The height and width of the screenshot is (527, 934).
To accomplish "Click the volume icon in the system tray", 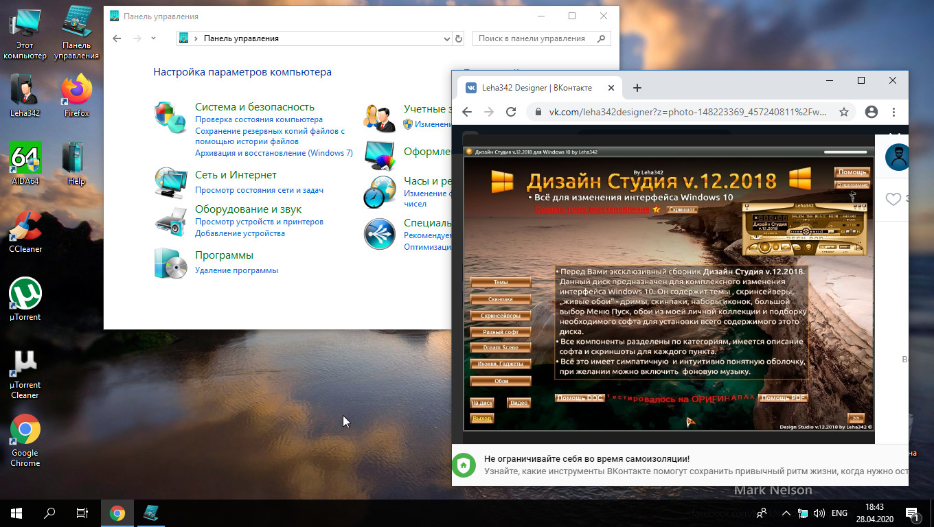I will [x=819, y=513].
